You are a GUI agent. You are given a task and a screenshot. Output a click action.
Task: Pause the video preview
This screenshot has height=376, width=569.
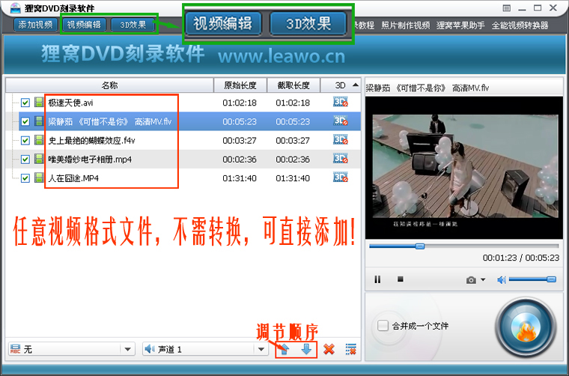pos(377,279)
